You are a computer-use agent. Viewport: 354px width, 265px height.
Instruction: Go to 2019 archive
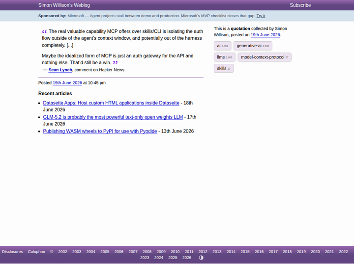(x=301, y=252)
